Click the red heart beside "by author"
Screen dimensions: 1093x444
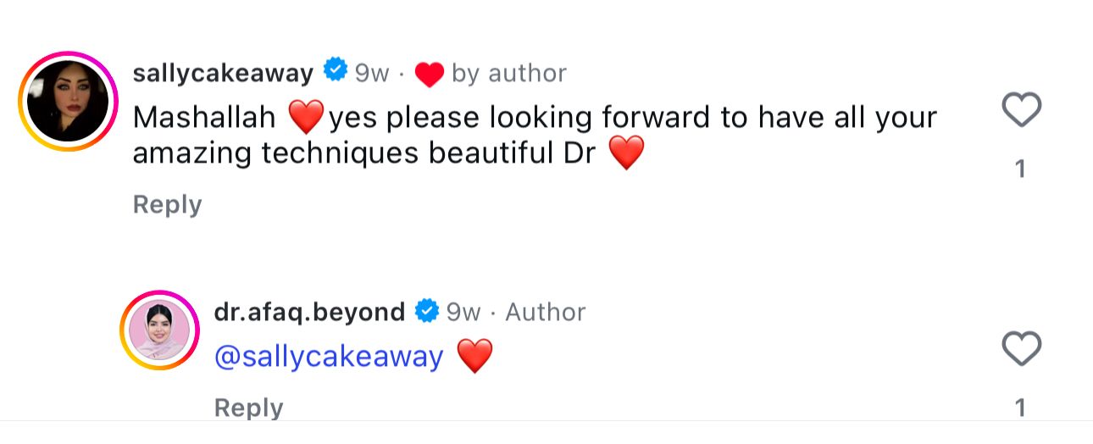point(430,75)
